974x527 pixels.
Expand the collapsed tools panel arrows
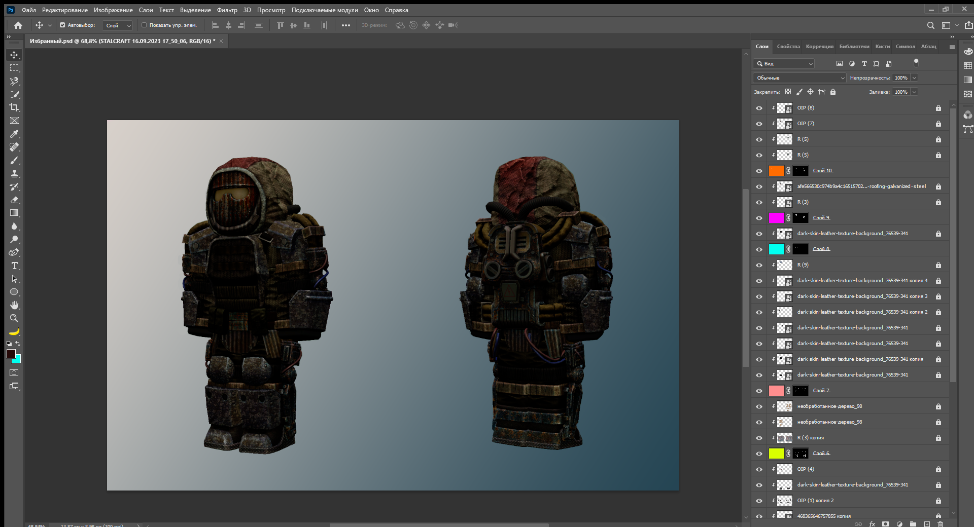pos(8,36)
